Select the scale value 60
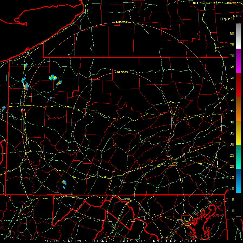This screenshot has width=243, height=243. (232, 78)
